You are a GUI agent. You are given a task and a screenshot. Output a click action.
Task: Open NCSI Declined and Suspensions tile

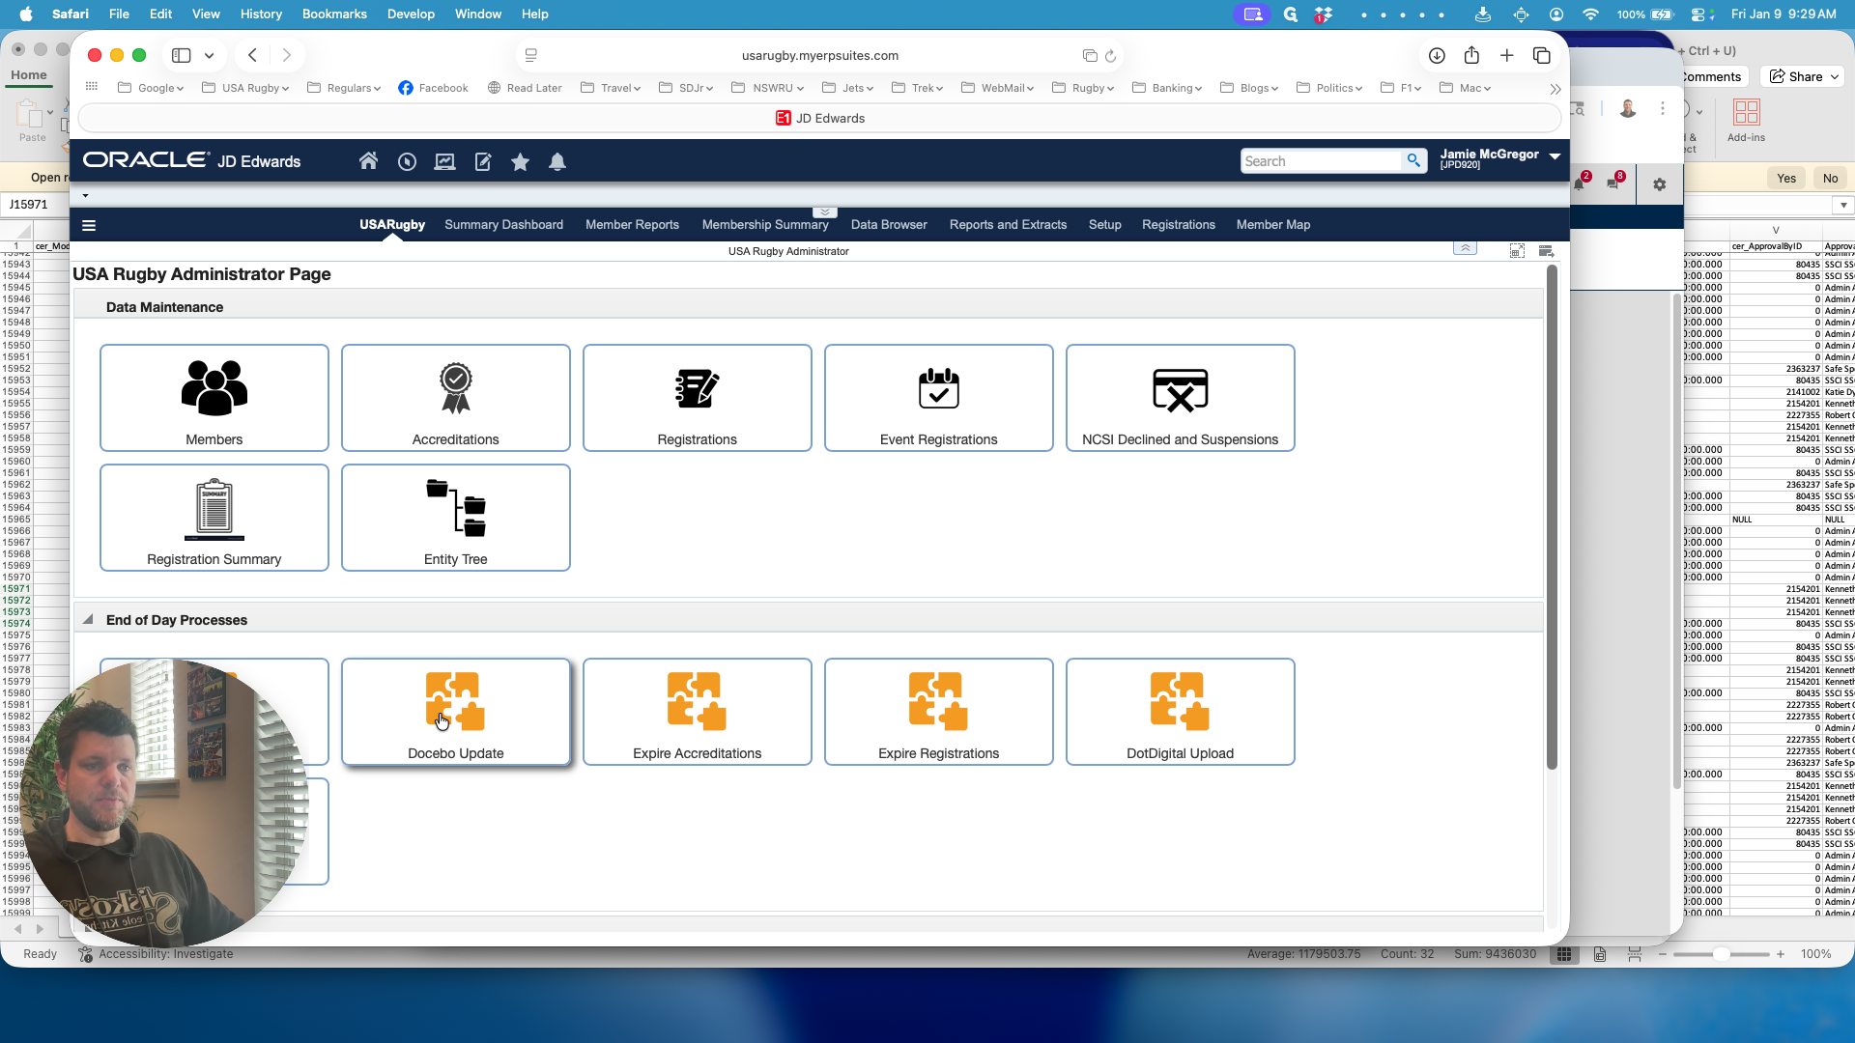(x=1180, y=398)
